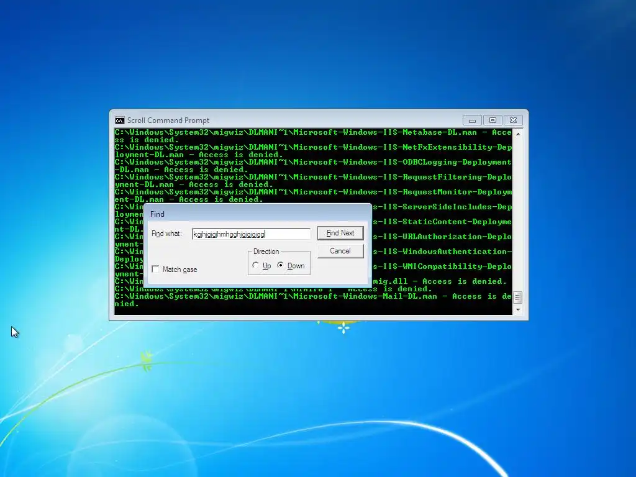Maximize the Scroll Command Prompt window
This screenshot has width=636, height=477.
click(493, 120)
